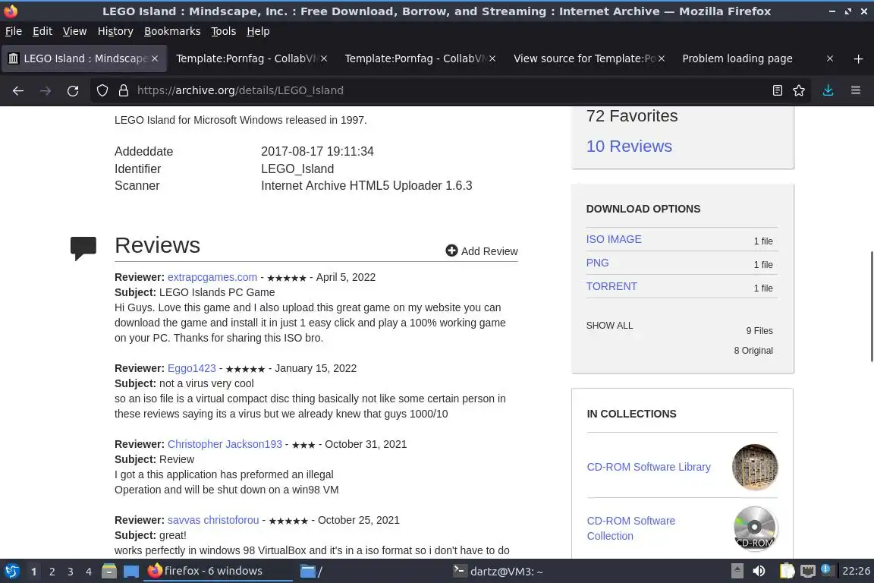Download the TORRENT file
Image resolution: width=874 pixels, height=583 pixels.
click(x=611, y=286)
